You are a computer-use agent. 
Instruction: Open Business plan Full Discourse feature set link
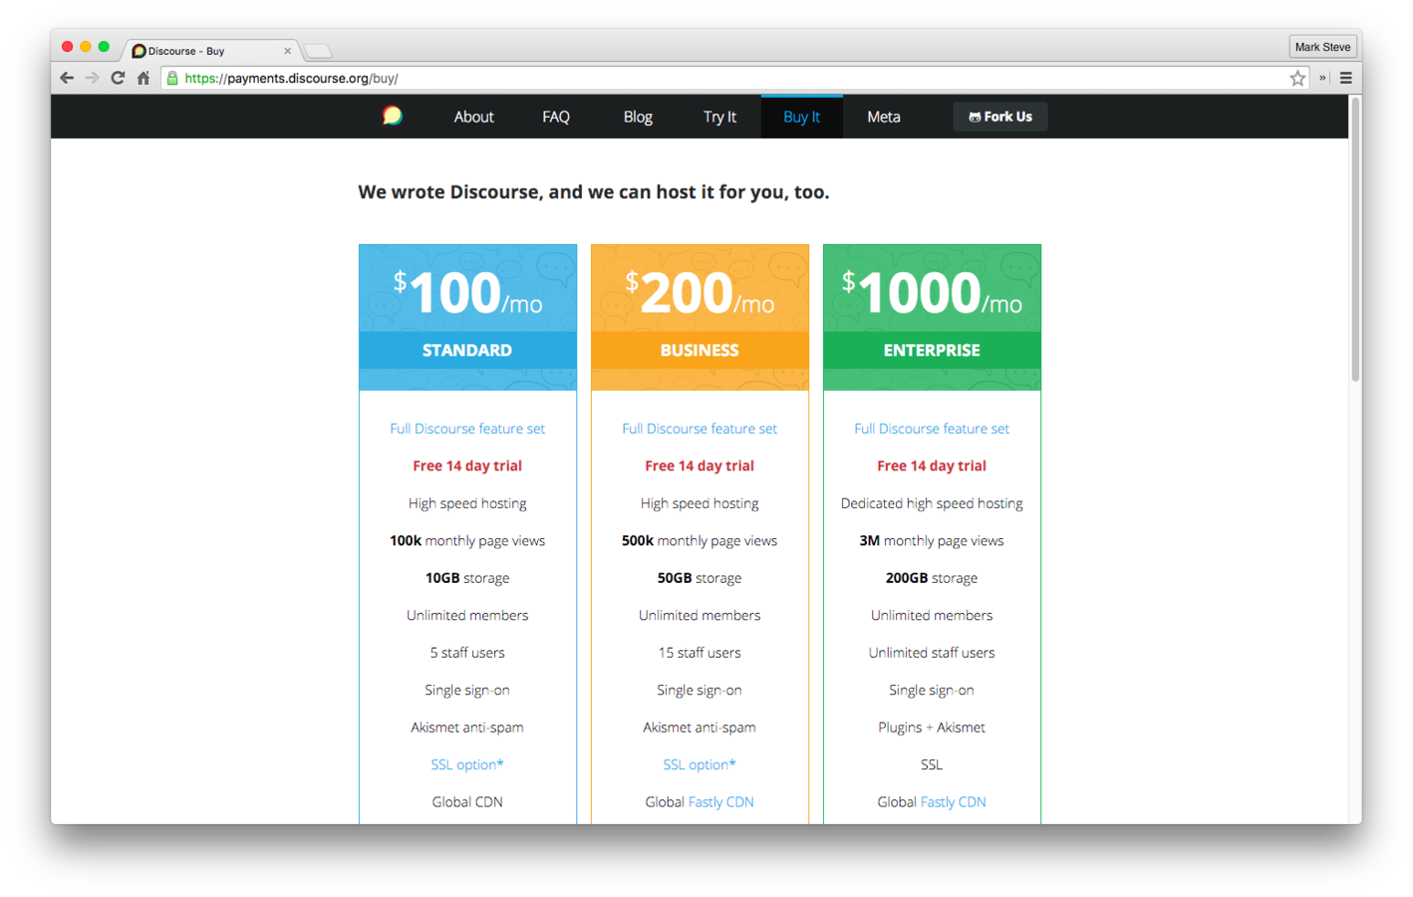[700, 429]
